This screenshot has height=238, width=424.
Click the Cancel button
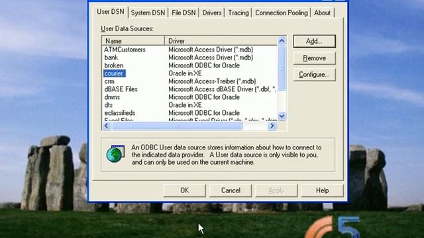[231, 190]
